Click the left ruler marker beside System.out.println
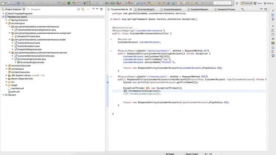This screenshot has height=155, width=276. [107, 82]
